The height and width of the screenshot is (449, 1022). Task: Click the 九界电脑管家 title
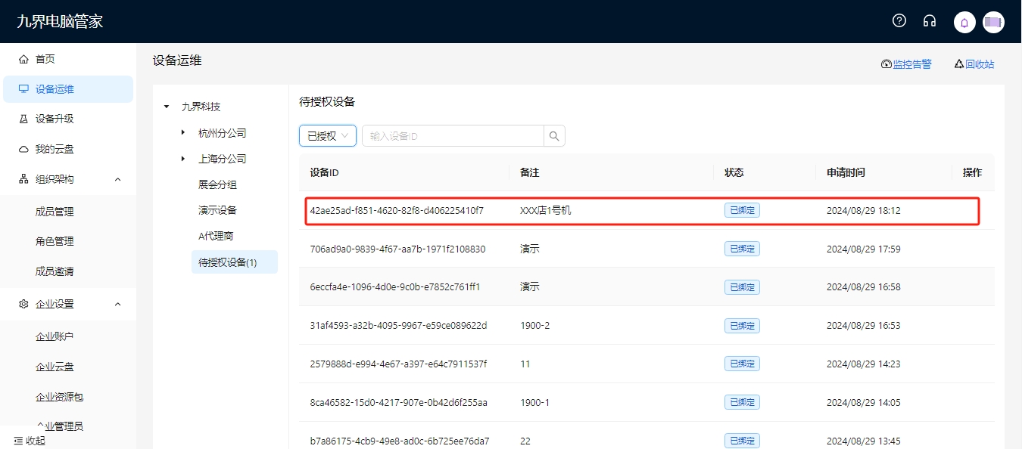[x=60, y=21]
